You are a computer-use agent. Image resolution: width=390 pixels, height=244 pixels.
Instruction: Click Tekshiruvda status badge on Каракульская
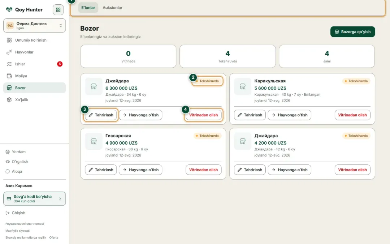click(x=356, y=81)
